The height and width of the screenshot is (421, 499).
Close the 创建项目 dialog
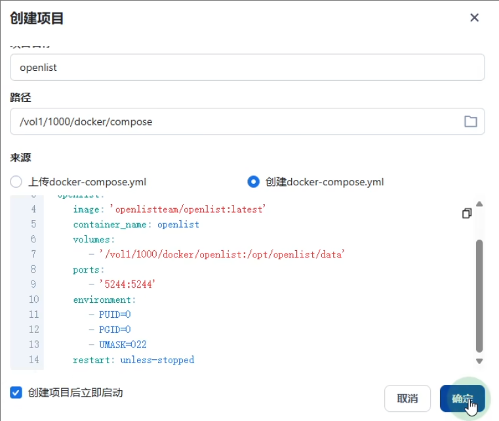[x=474, y=18]
